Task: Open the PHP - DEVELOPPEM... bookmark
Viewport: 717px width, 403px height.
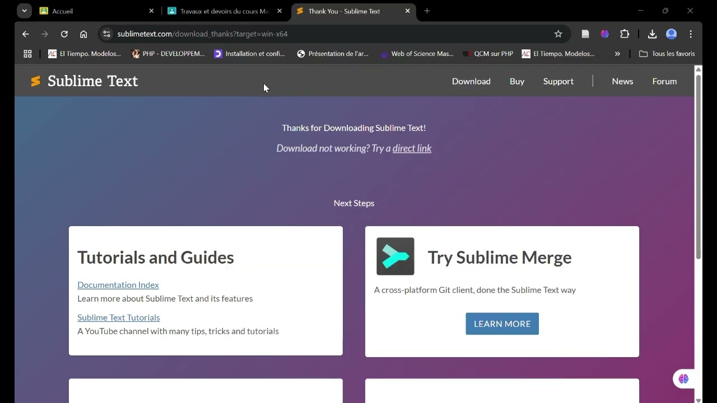Action: pyautogui.click(x=169, y=54)
